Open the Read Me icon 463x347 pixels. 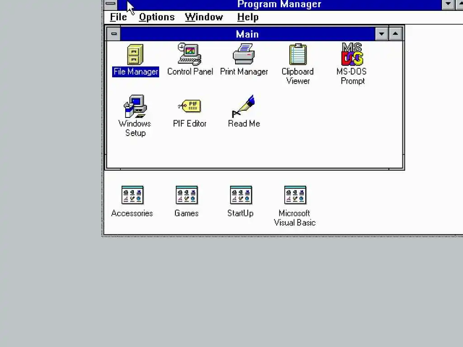pyautogui.click(x=244, y=106)
